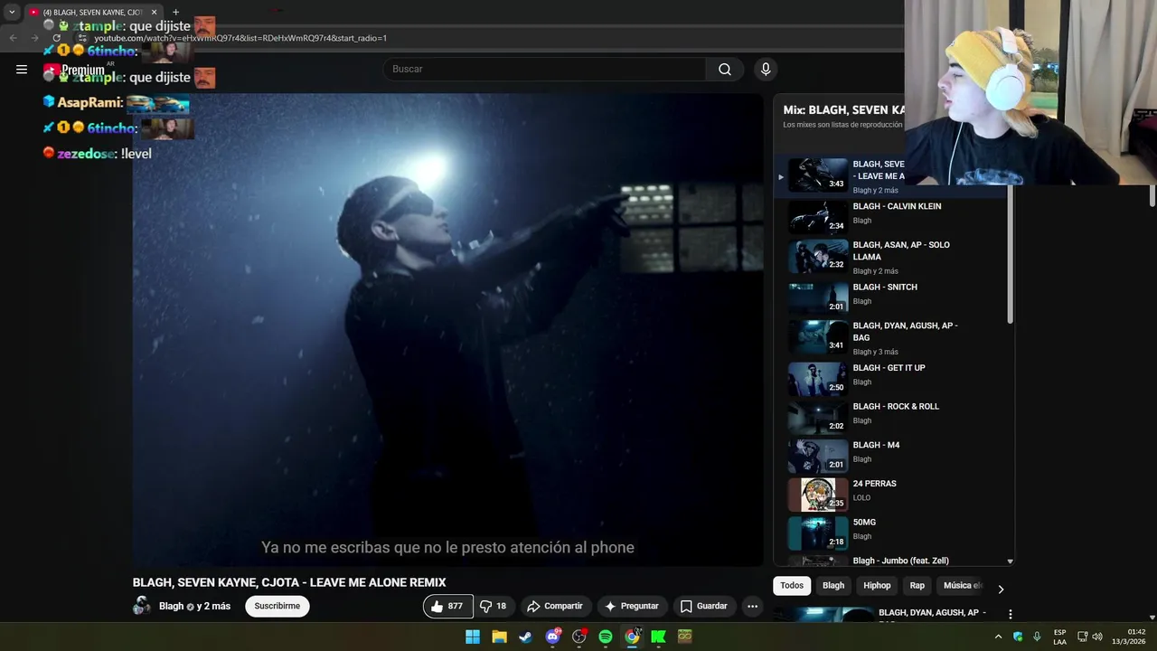Like the video with thumbs up
Screen dimensions: 1157x651
tap(447, 606)
